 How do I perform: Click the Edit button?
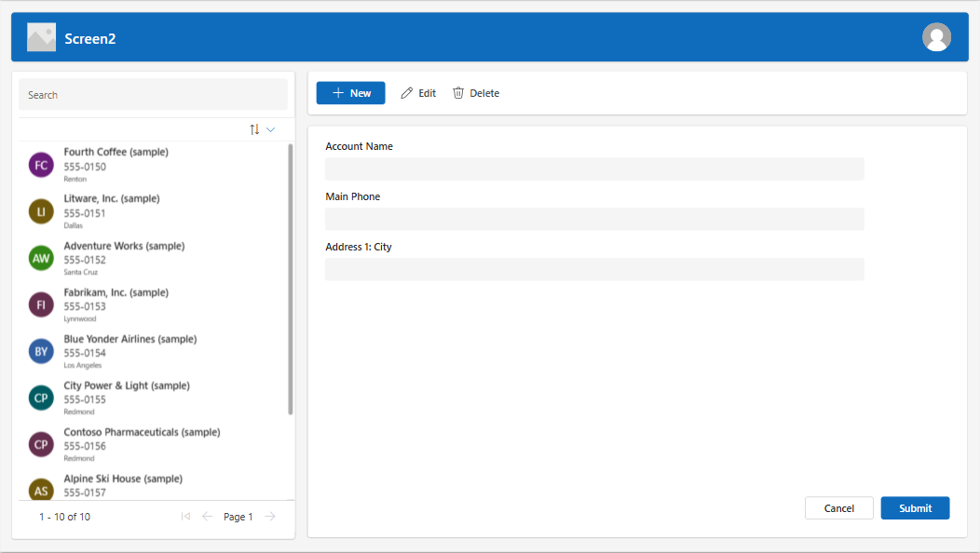pyautogui.click(x=418, y=93)
